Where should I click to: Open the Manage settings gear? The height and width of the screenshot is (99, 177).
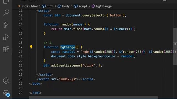6,93
